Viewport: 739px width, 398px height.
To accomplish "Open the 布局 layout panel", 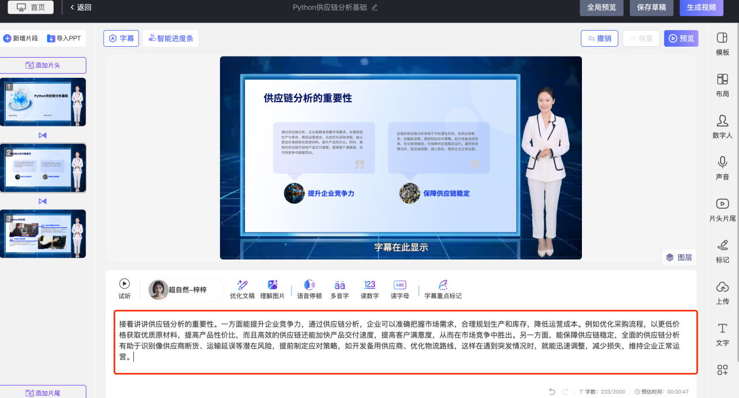I will coord(722,80).
